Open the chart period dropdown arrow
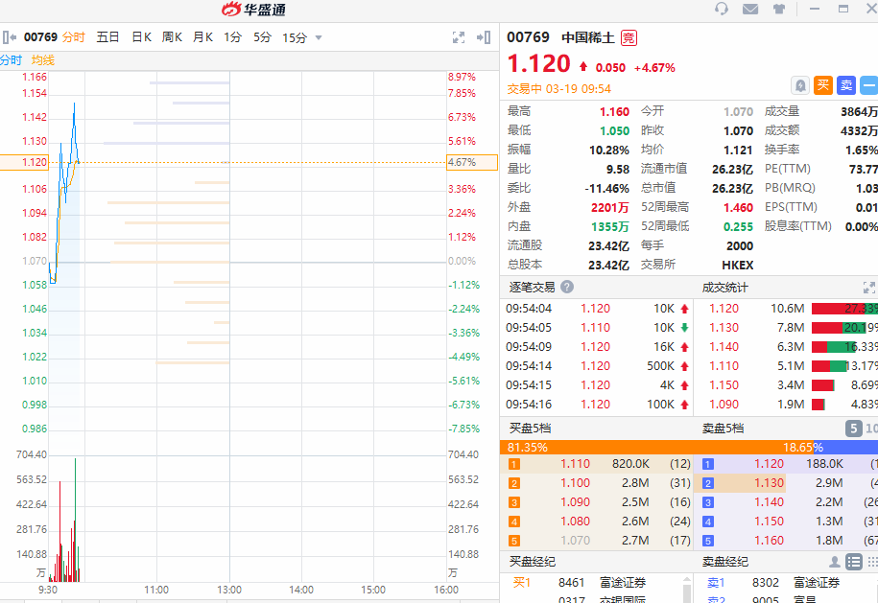The image size is (878, 603). tap(319, 38)
